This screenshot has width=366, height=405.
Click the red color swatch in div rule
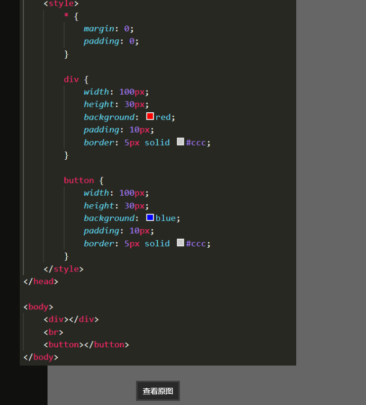pos(150,116)
